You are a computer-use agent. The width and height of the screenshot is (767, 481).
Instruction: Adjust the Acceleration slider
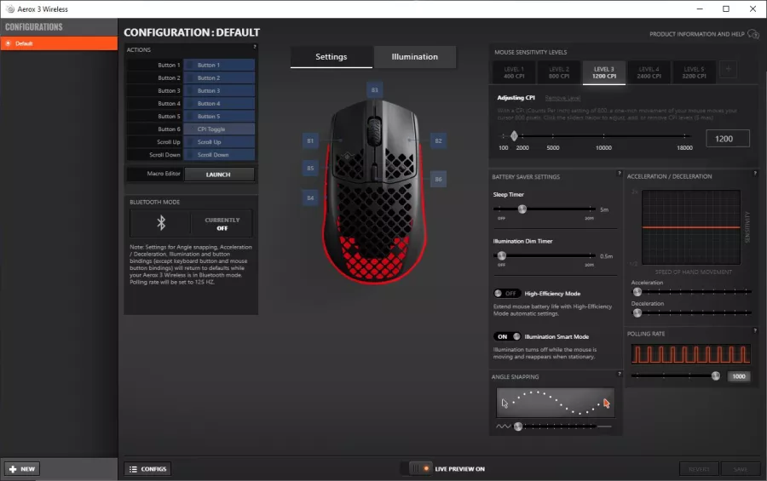pyautogui.click(x=637, y=292)
